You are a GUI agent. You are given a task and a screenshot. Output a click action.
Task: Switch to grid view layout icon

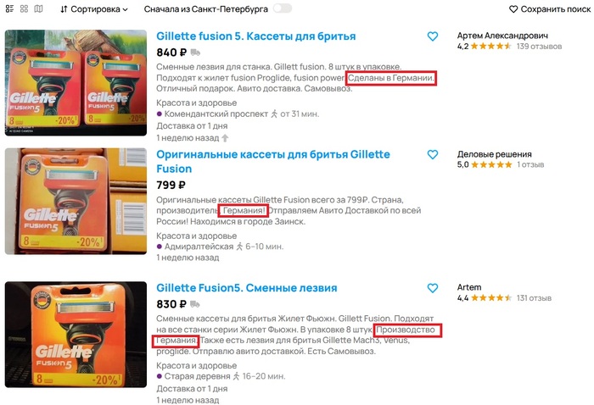(25, 9)
